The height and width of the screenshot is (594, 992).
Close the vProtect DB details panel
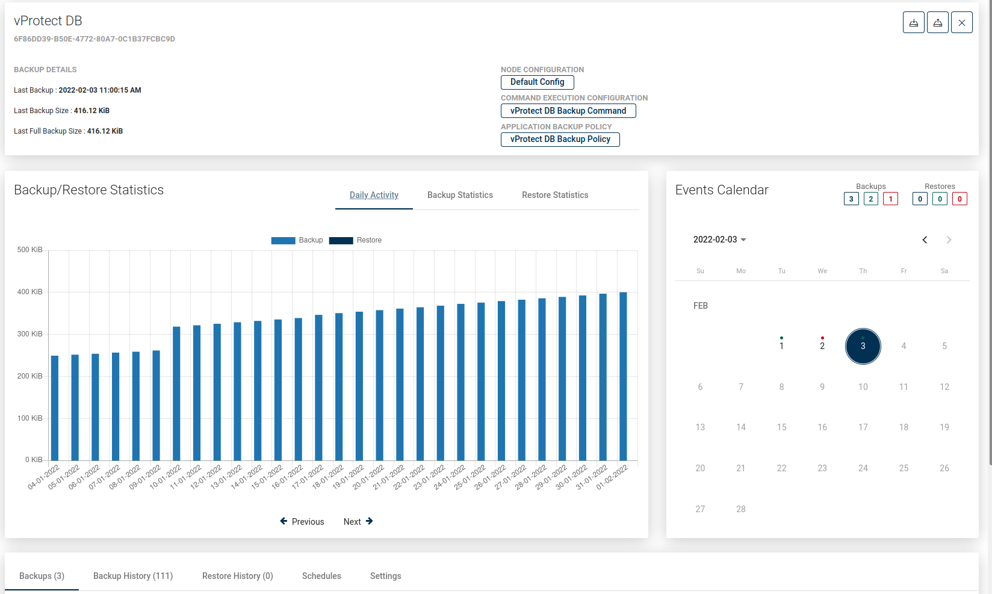coord(961,23)
